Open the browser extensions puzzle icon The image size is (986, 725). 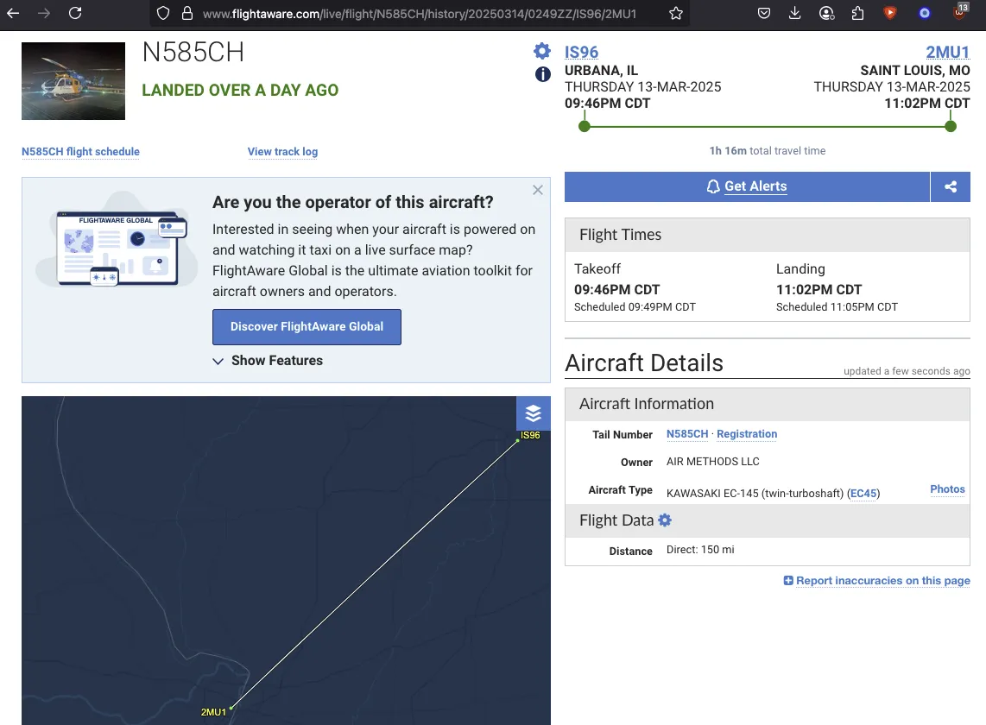[857, 13]
